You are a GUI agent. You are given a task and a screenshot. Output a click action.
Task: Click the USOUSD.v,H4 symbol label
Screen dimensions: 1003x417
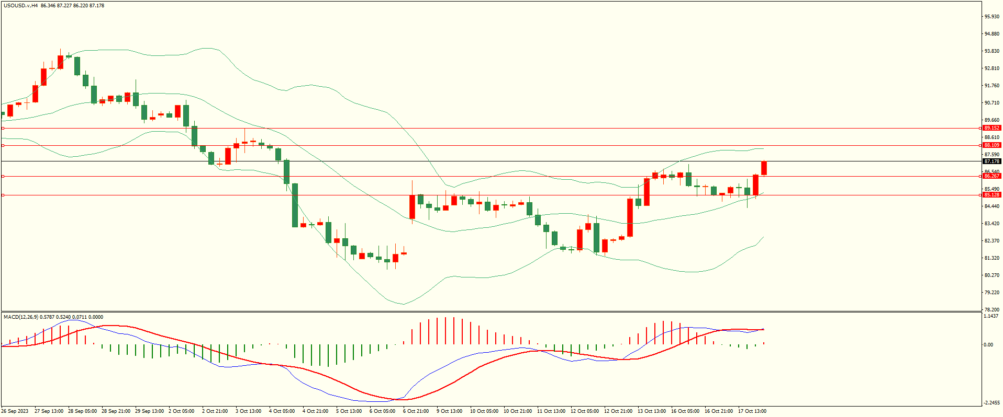click(x=20, y=6)
